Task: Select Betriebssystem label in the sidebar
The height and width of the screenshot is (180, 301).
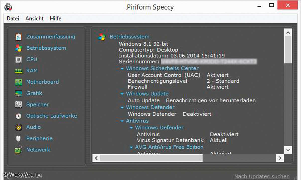Action: click(46, 48)
